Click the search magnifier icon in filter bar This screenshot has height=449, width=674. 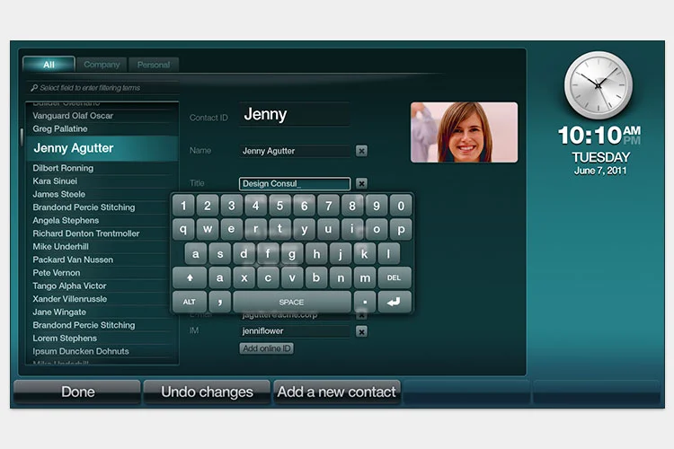[34, 88]
